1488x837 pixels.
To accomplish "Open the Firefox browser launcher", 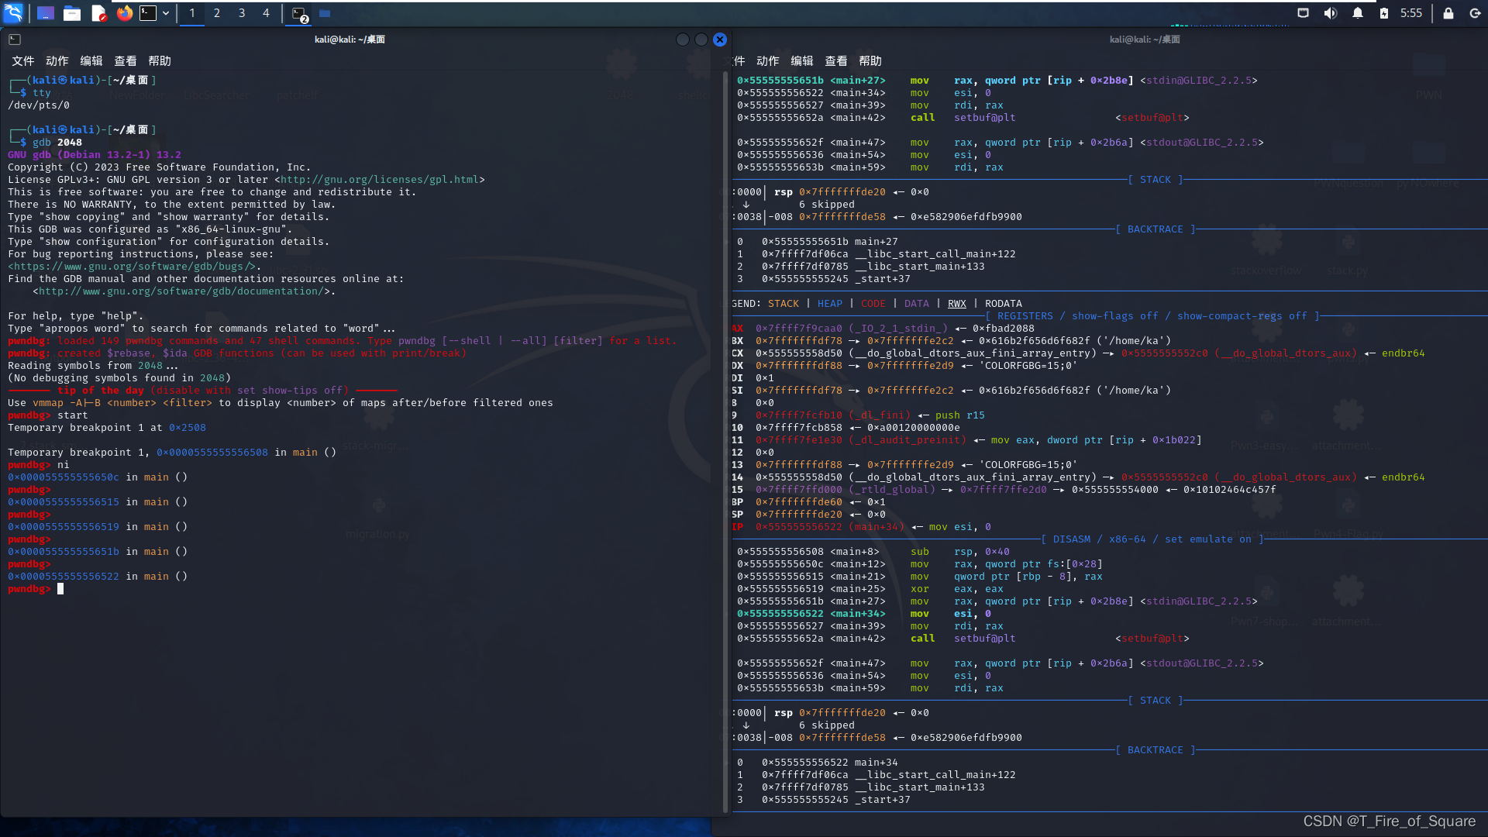I will [x=124, y=13].
